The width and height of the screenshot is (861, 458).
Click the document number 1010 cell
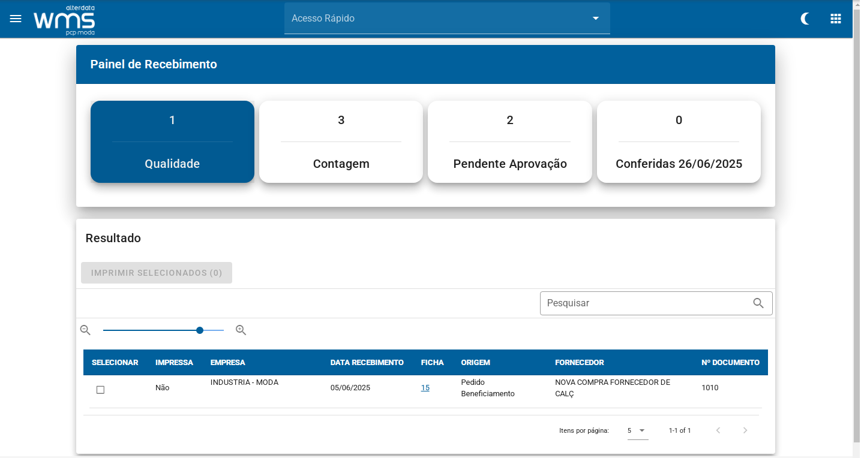coord(710,388)
